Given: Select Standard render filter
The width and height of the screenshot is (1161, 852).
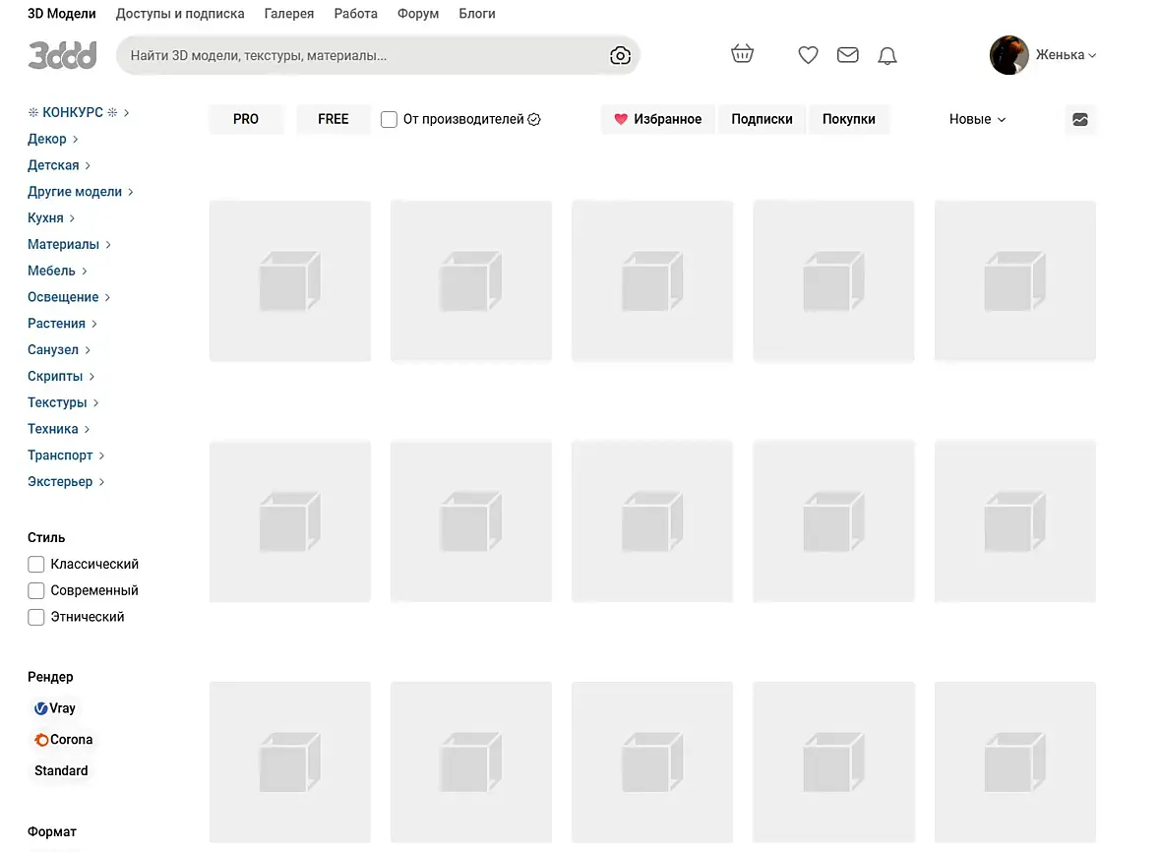Looking at the screenshot, I should click(x=61, y=770).
